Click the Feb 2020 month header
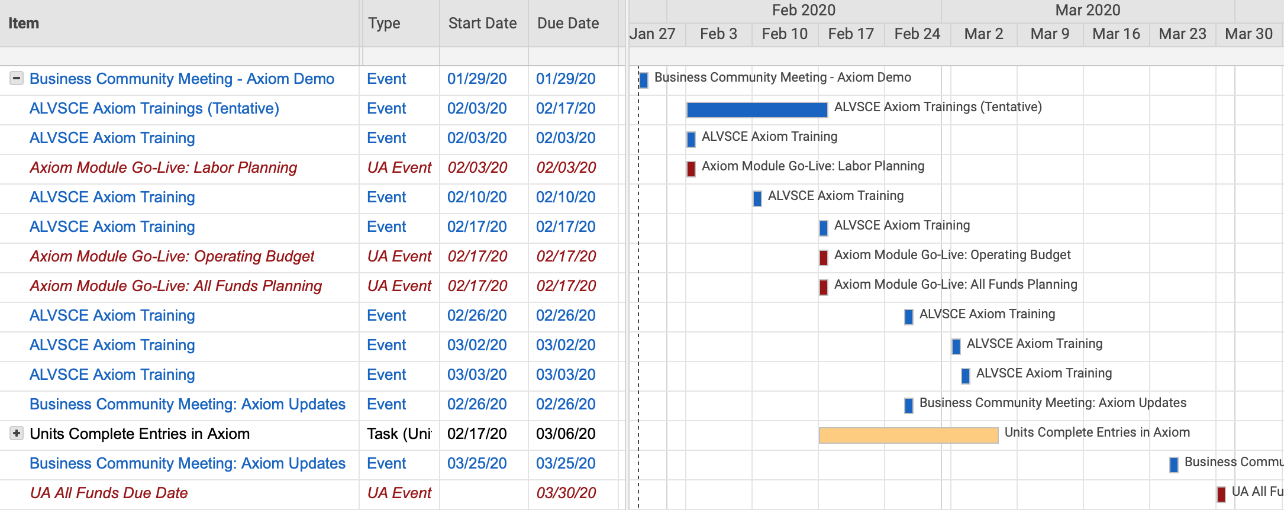 tap(804, 10)
